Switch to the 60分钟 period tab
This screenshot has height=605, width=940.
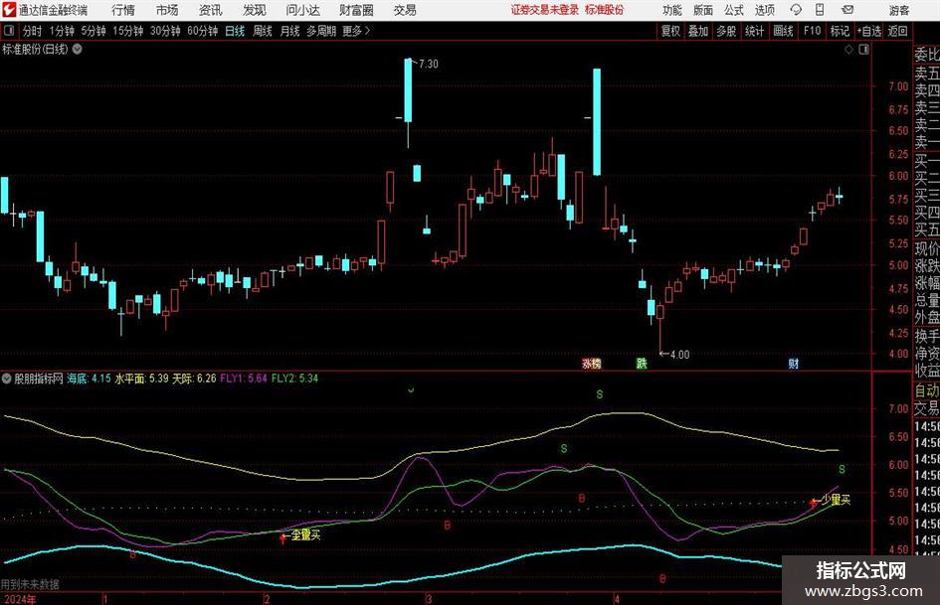click(203, 31)
